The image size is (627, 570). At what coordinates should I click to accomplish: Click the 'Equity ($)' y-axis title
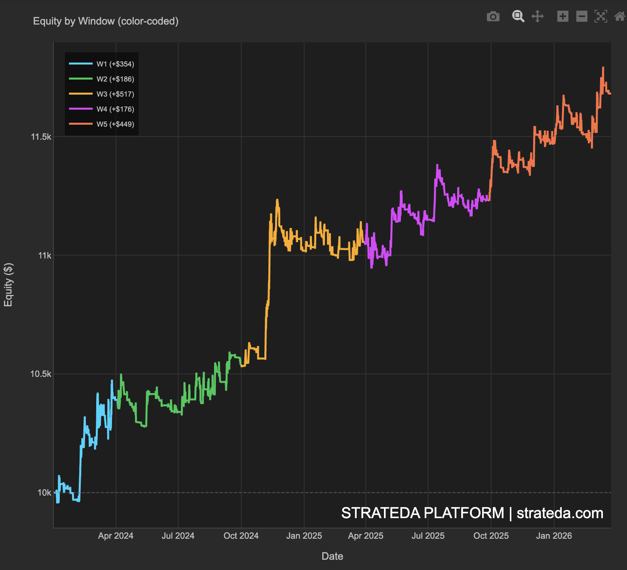pos(8,285)
